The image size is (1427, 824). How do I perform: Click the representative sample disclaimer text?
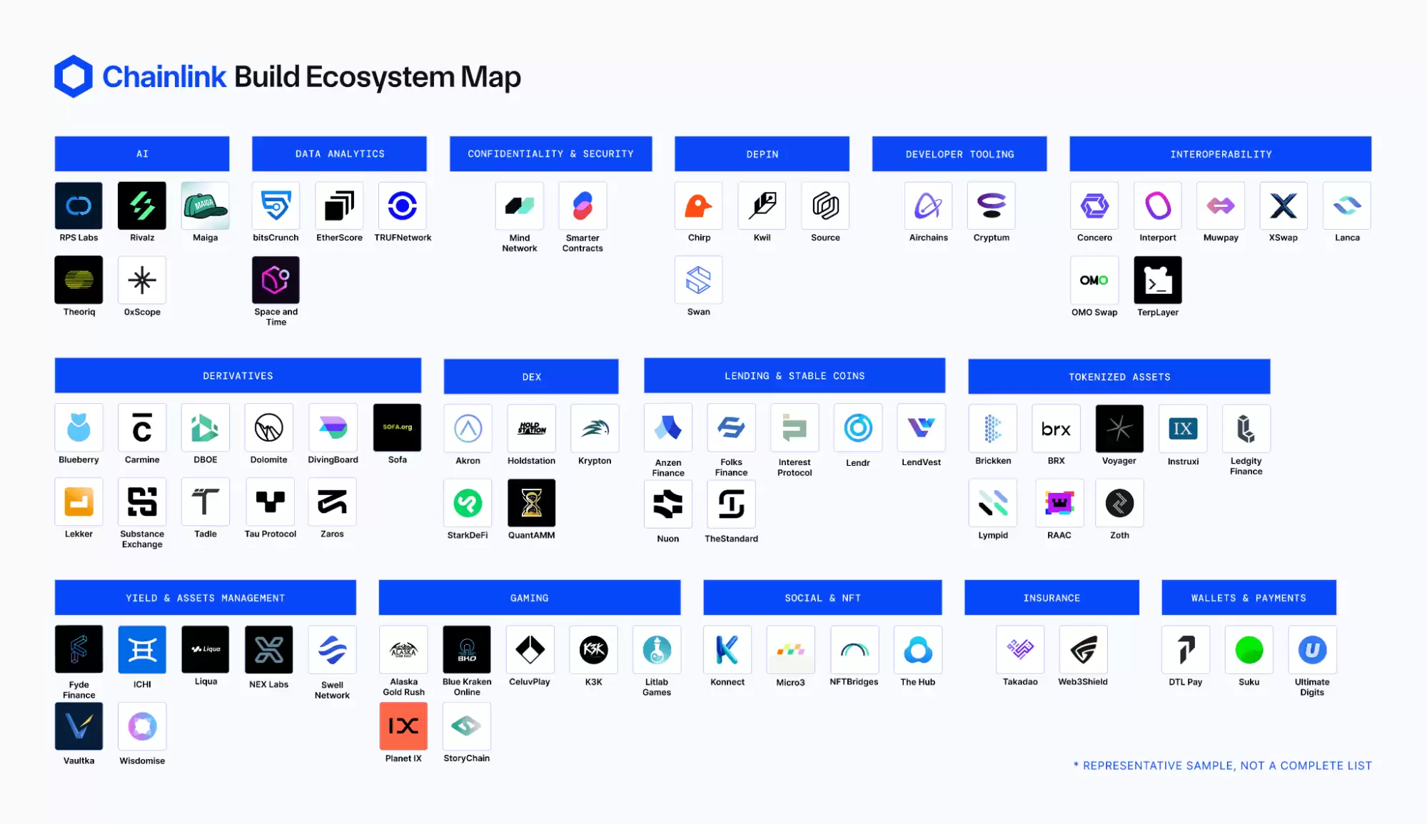click(1222, 765)
